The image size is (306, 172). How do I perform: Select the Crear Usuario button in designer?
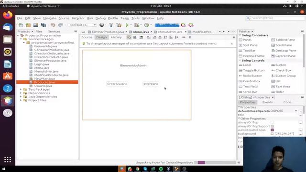117,84
